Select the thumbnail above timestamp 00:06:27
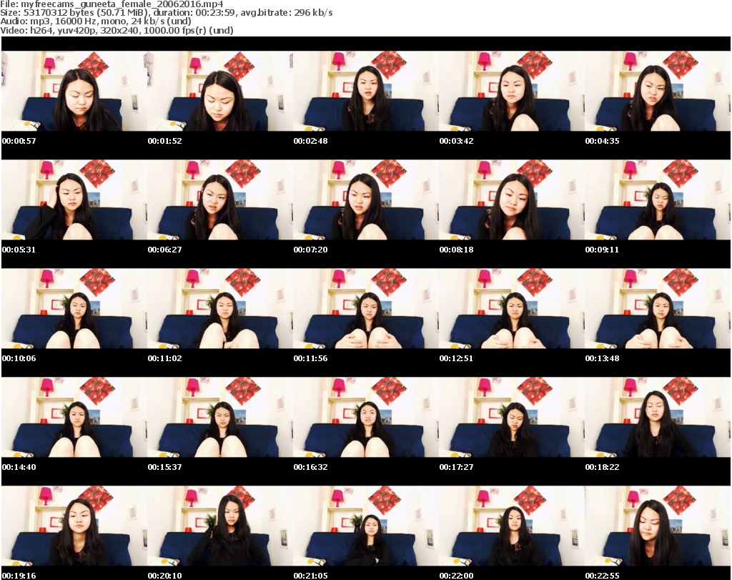 pos(220,200)
